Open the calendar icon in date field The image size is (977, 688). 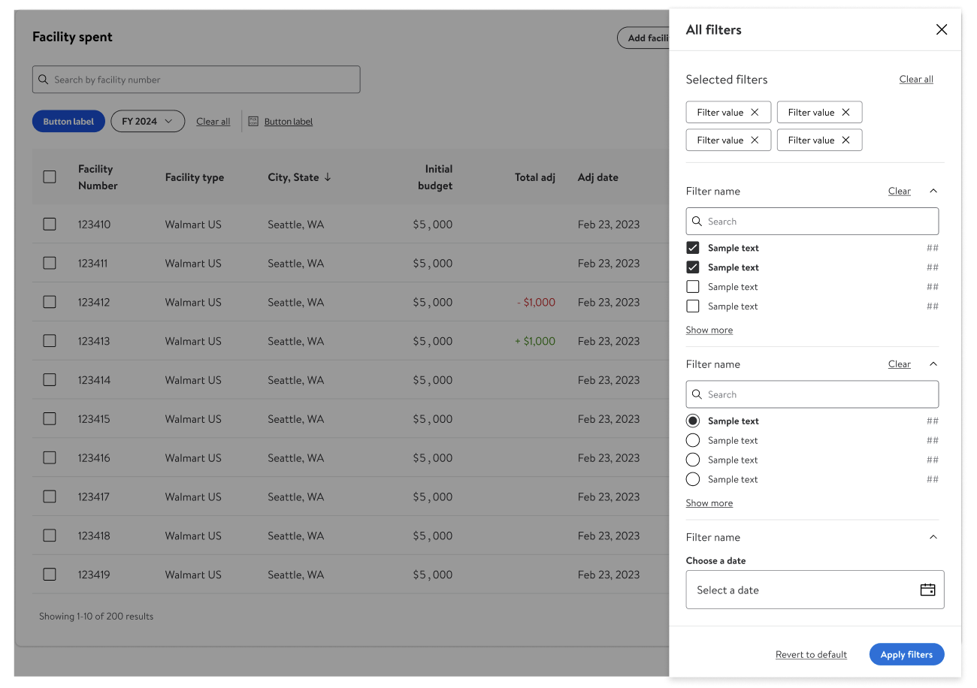pyautogui.click(x=927, y=590)
